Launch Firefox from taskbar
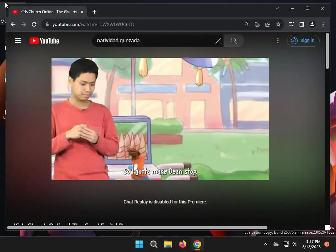 [182, 244]
